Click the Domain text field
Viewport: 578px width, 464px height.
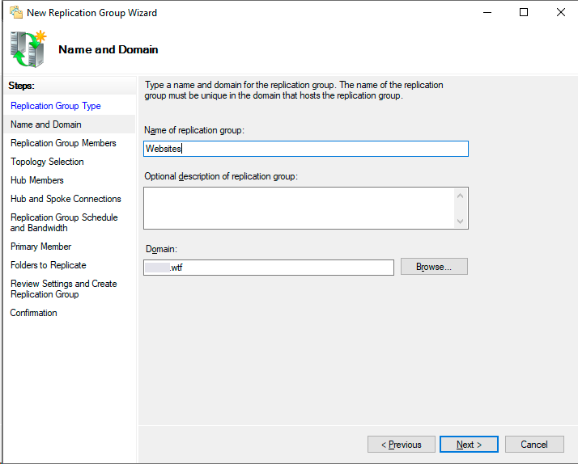tap(269, 268)
